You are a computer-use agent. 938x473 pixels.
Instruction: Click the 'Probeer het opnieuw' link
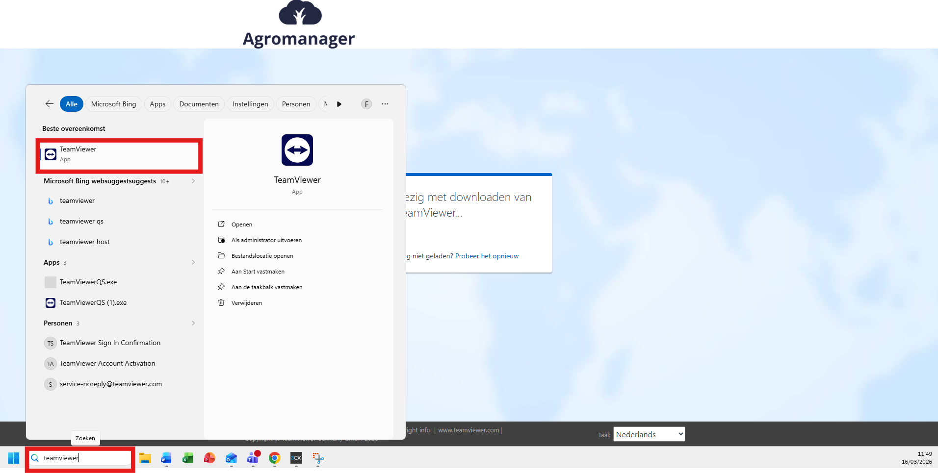(x=487, y=256)
